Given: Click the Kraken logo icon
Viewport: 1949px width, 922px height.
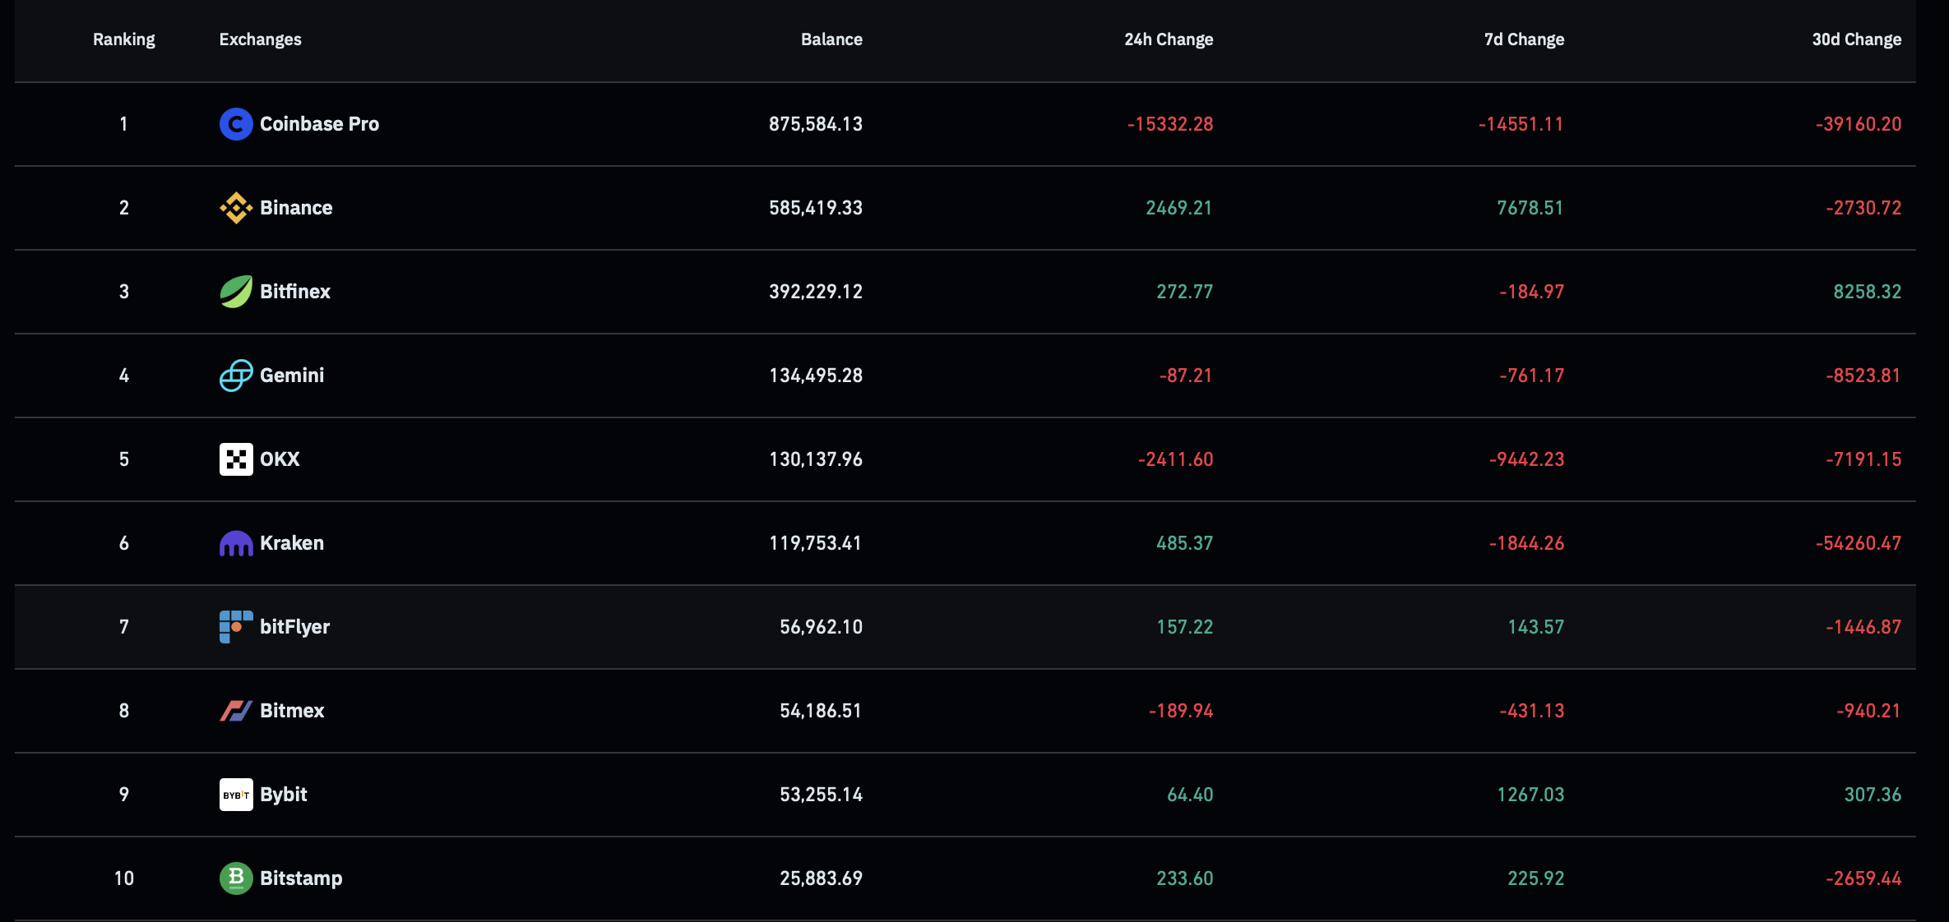Looking at the screenshot, I should (236, 543).
